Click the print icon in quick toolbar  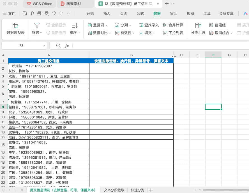tap(39, 14)
